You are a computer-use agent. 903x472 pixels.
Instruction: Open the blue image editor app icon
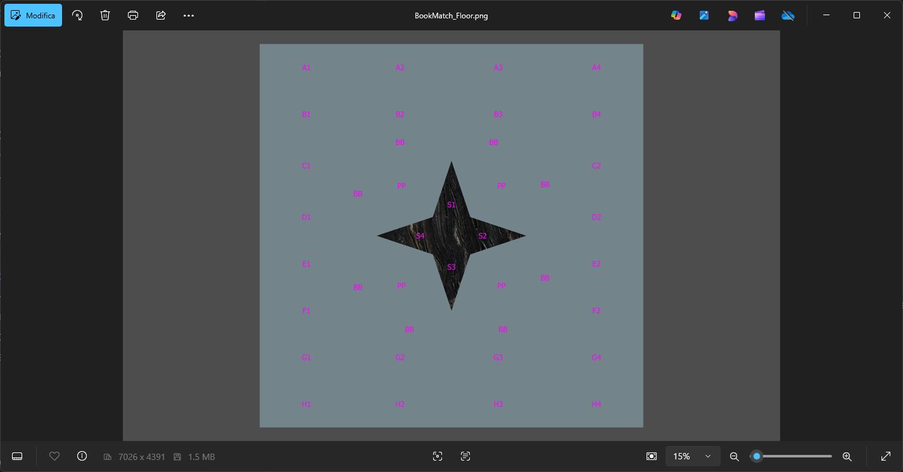click(x=704, y=15)
